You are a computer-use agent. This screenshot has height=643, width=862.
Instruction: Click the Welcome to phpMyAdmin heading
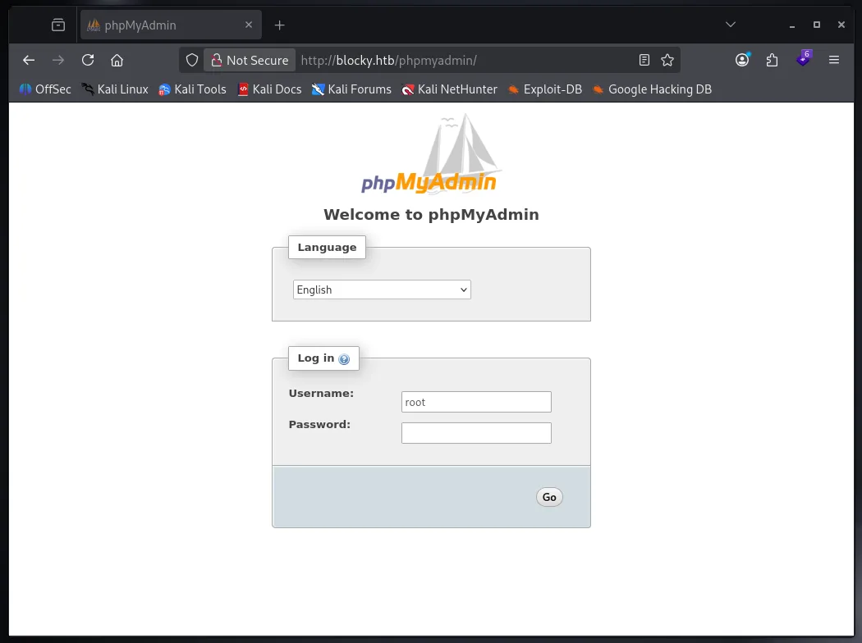click(x=431, y=215)
